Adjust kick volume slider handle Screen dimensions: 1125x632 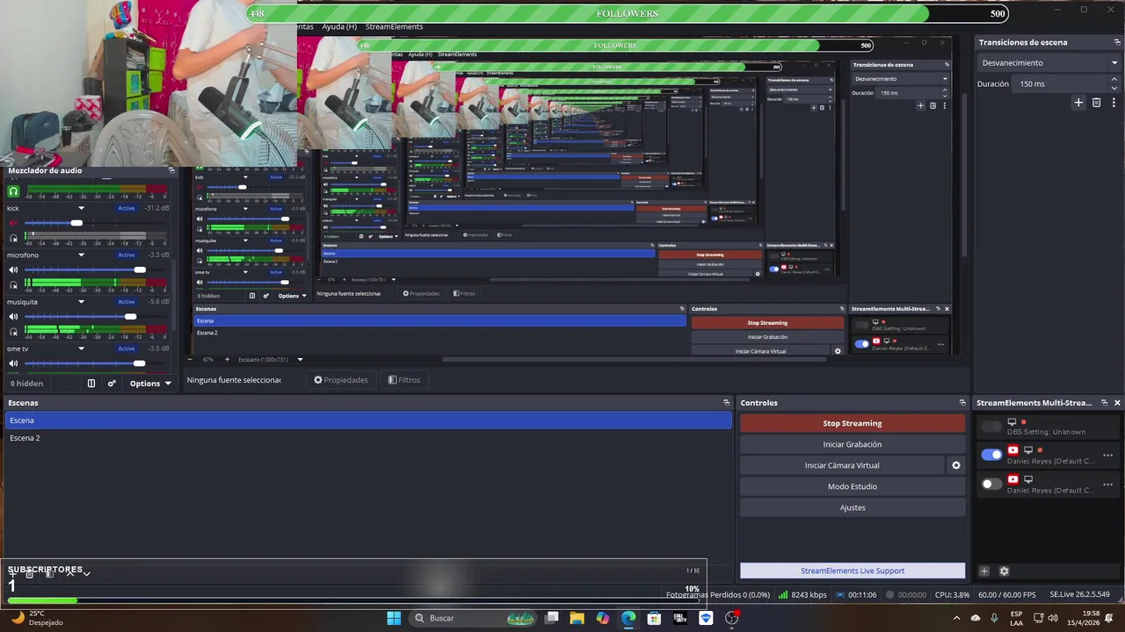point(76,223)
